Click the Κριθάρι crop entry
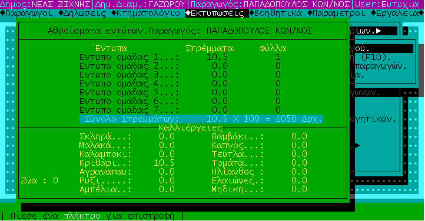Image resolution: width=425 pixels, height=221 pixels. pos(127,163)
